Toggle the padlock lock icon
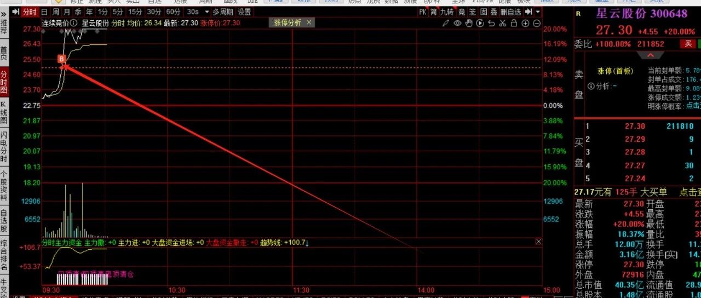The width and height of the screenshot is (701, 298). [x=514, y=23]
